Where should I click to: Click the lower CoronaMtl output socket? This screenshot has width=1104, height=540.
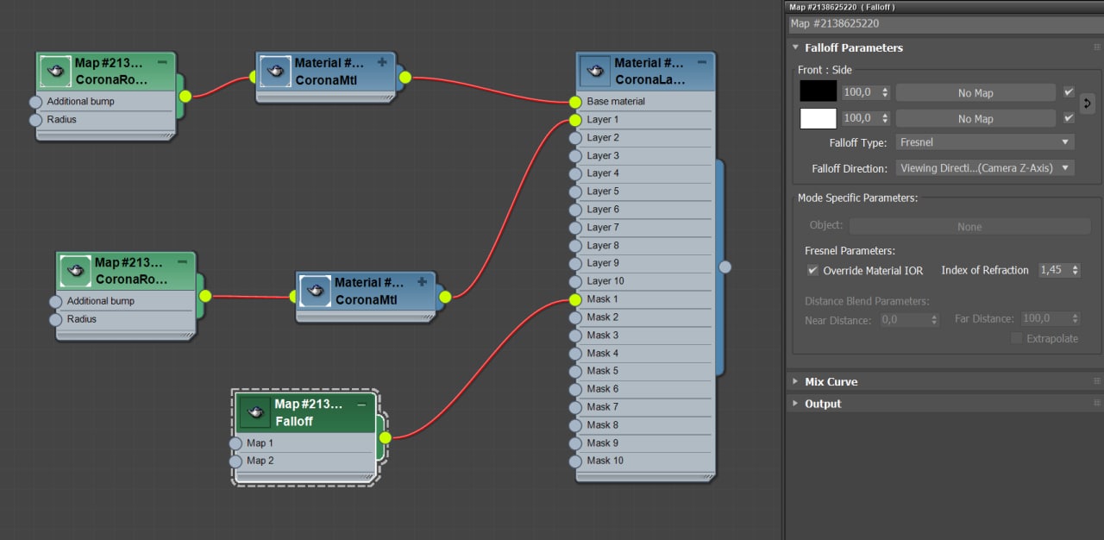[445, 297]
